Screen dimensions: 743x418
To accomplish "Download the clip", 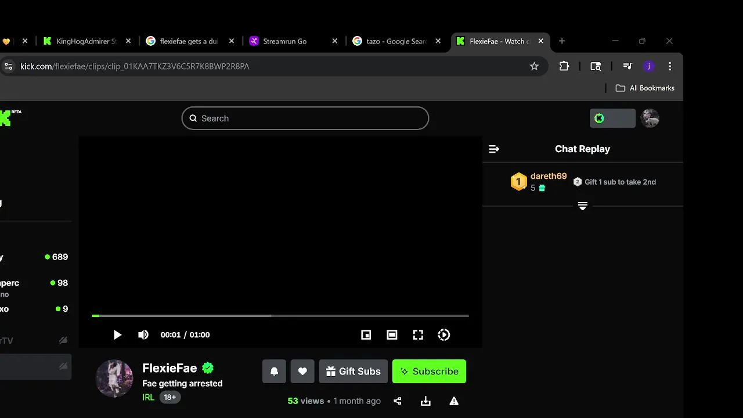I will click(425, 401).
